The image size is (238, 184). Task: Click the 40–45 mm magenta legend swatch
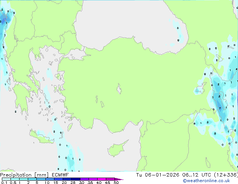[x=102, y=179]
